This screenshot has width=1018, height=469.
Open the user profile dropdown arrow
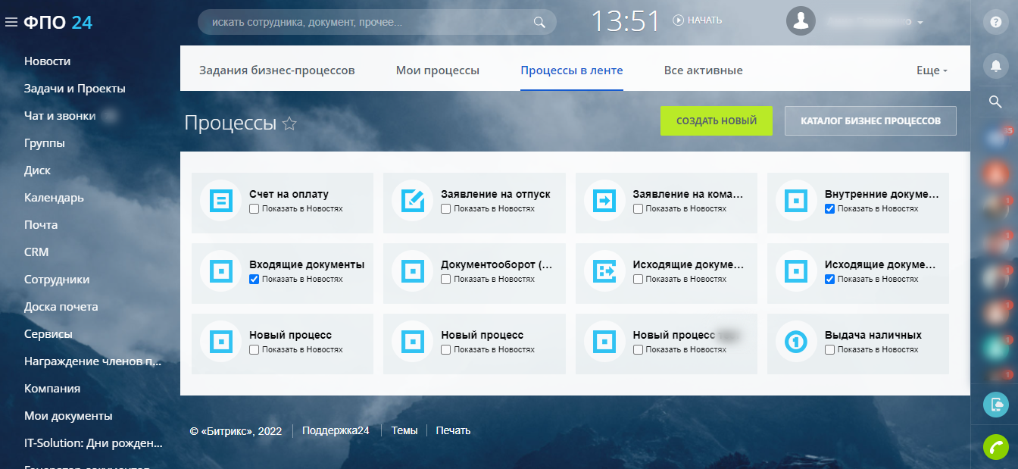coord(920,23)
